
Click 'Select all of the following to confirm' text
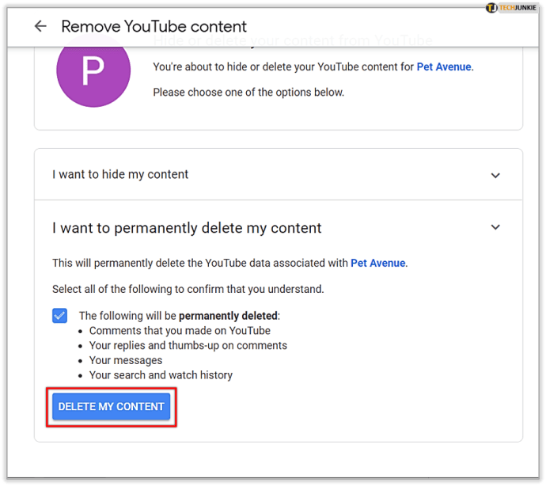click(188, 289)
